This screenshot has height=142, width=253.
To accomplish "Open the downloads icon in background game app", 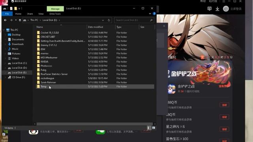I will [217, 9].
